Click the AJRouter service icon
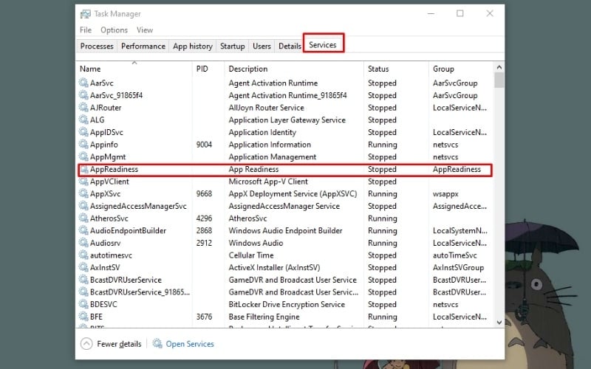The image size is (591, 369). (x=83, y=108)
